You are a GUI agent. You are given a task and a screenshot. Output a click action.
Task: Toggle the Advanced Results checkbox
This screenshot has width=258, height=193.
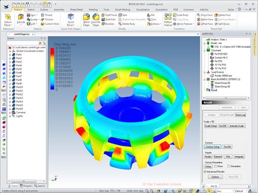(205, 172)
